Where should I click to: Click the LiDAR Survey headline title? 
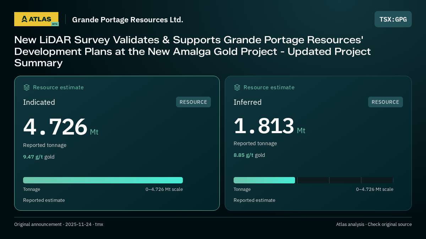click(x=192, y=51)
